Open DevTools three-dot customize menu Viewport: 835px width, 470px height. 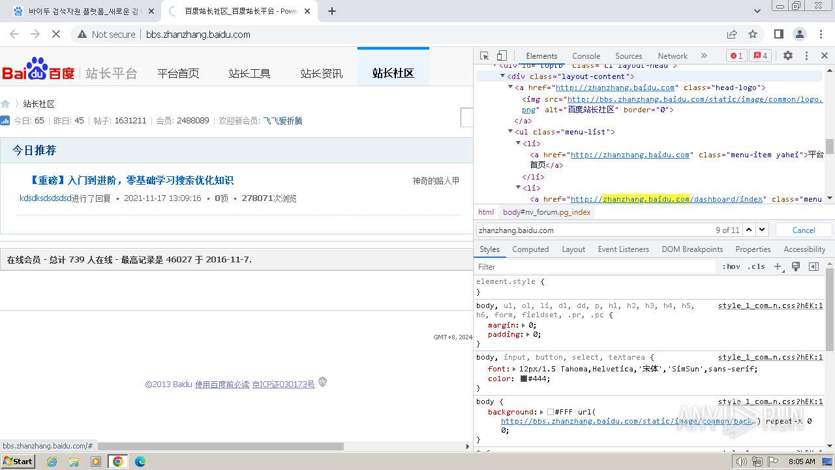click(x=806, y=56)
